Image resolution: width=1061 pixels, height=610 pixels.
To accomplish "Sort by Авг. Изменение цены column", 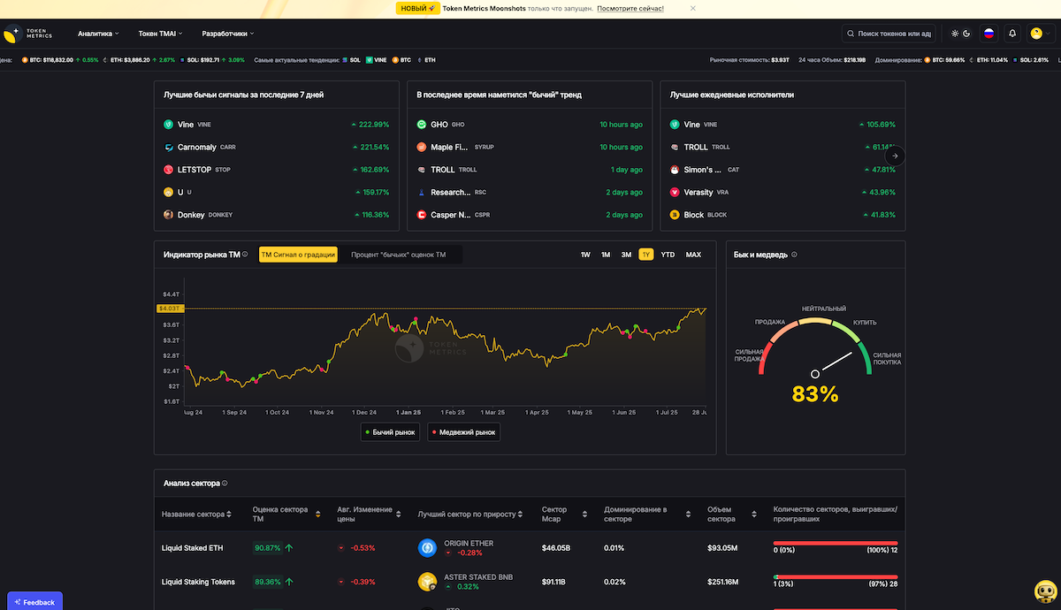I will pos(368,514).
